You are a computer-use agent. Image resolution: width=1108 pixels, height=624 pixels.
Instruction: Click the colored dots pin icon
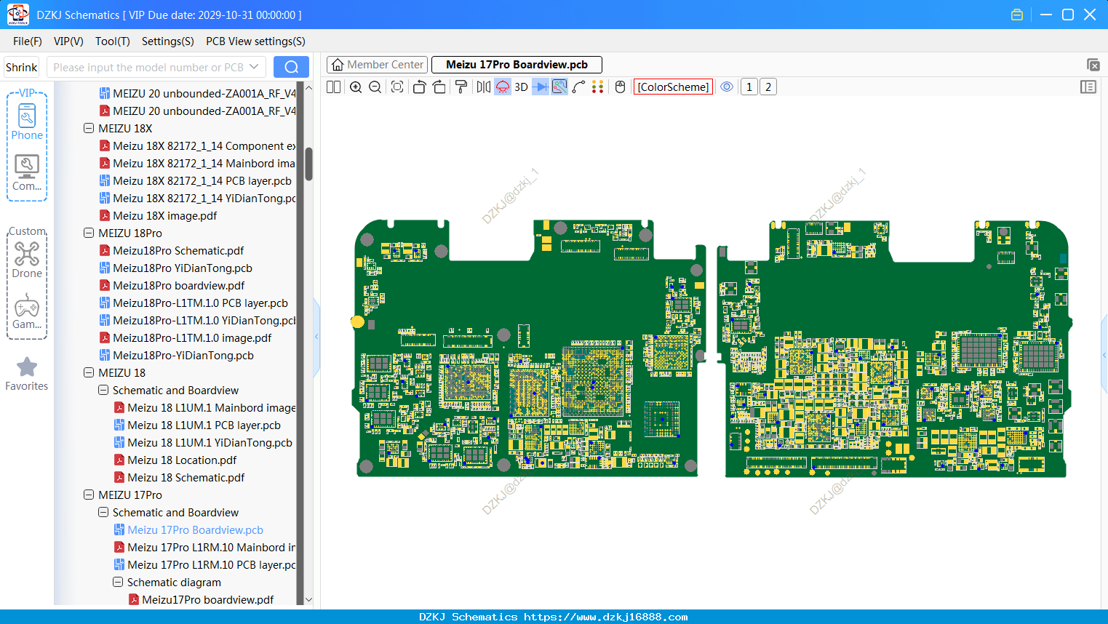coord(598,87)
